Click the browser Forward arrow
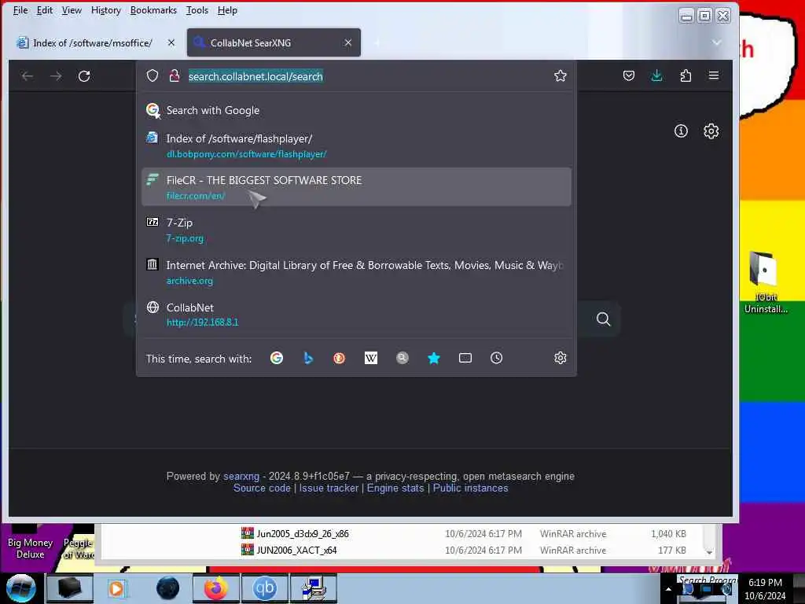The image size is (805, 604). [56, 76]
